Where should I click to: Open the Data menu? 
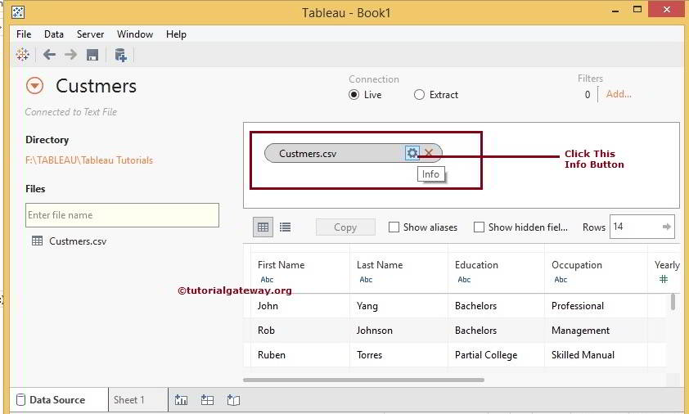(54, 34)
